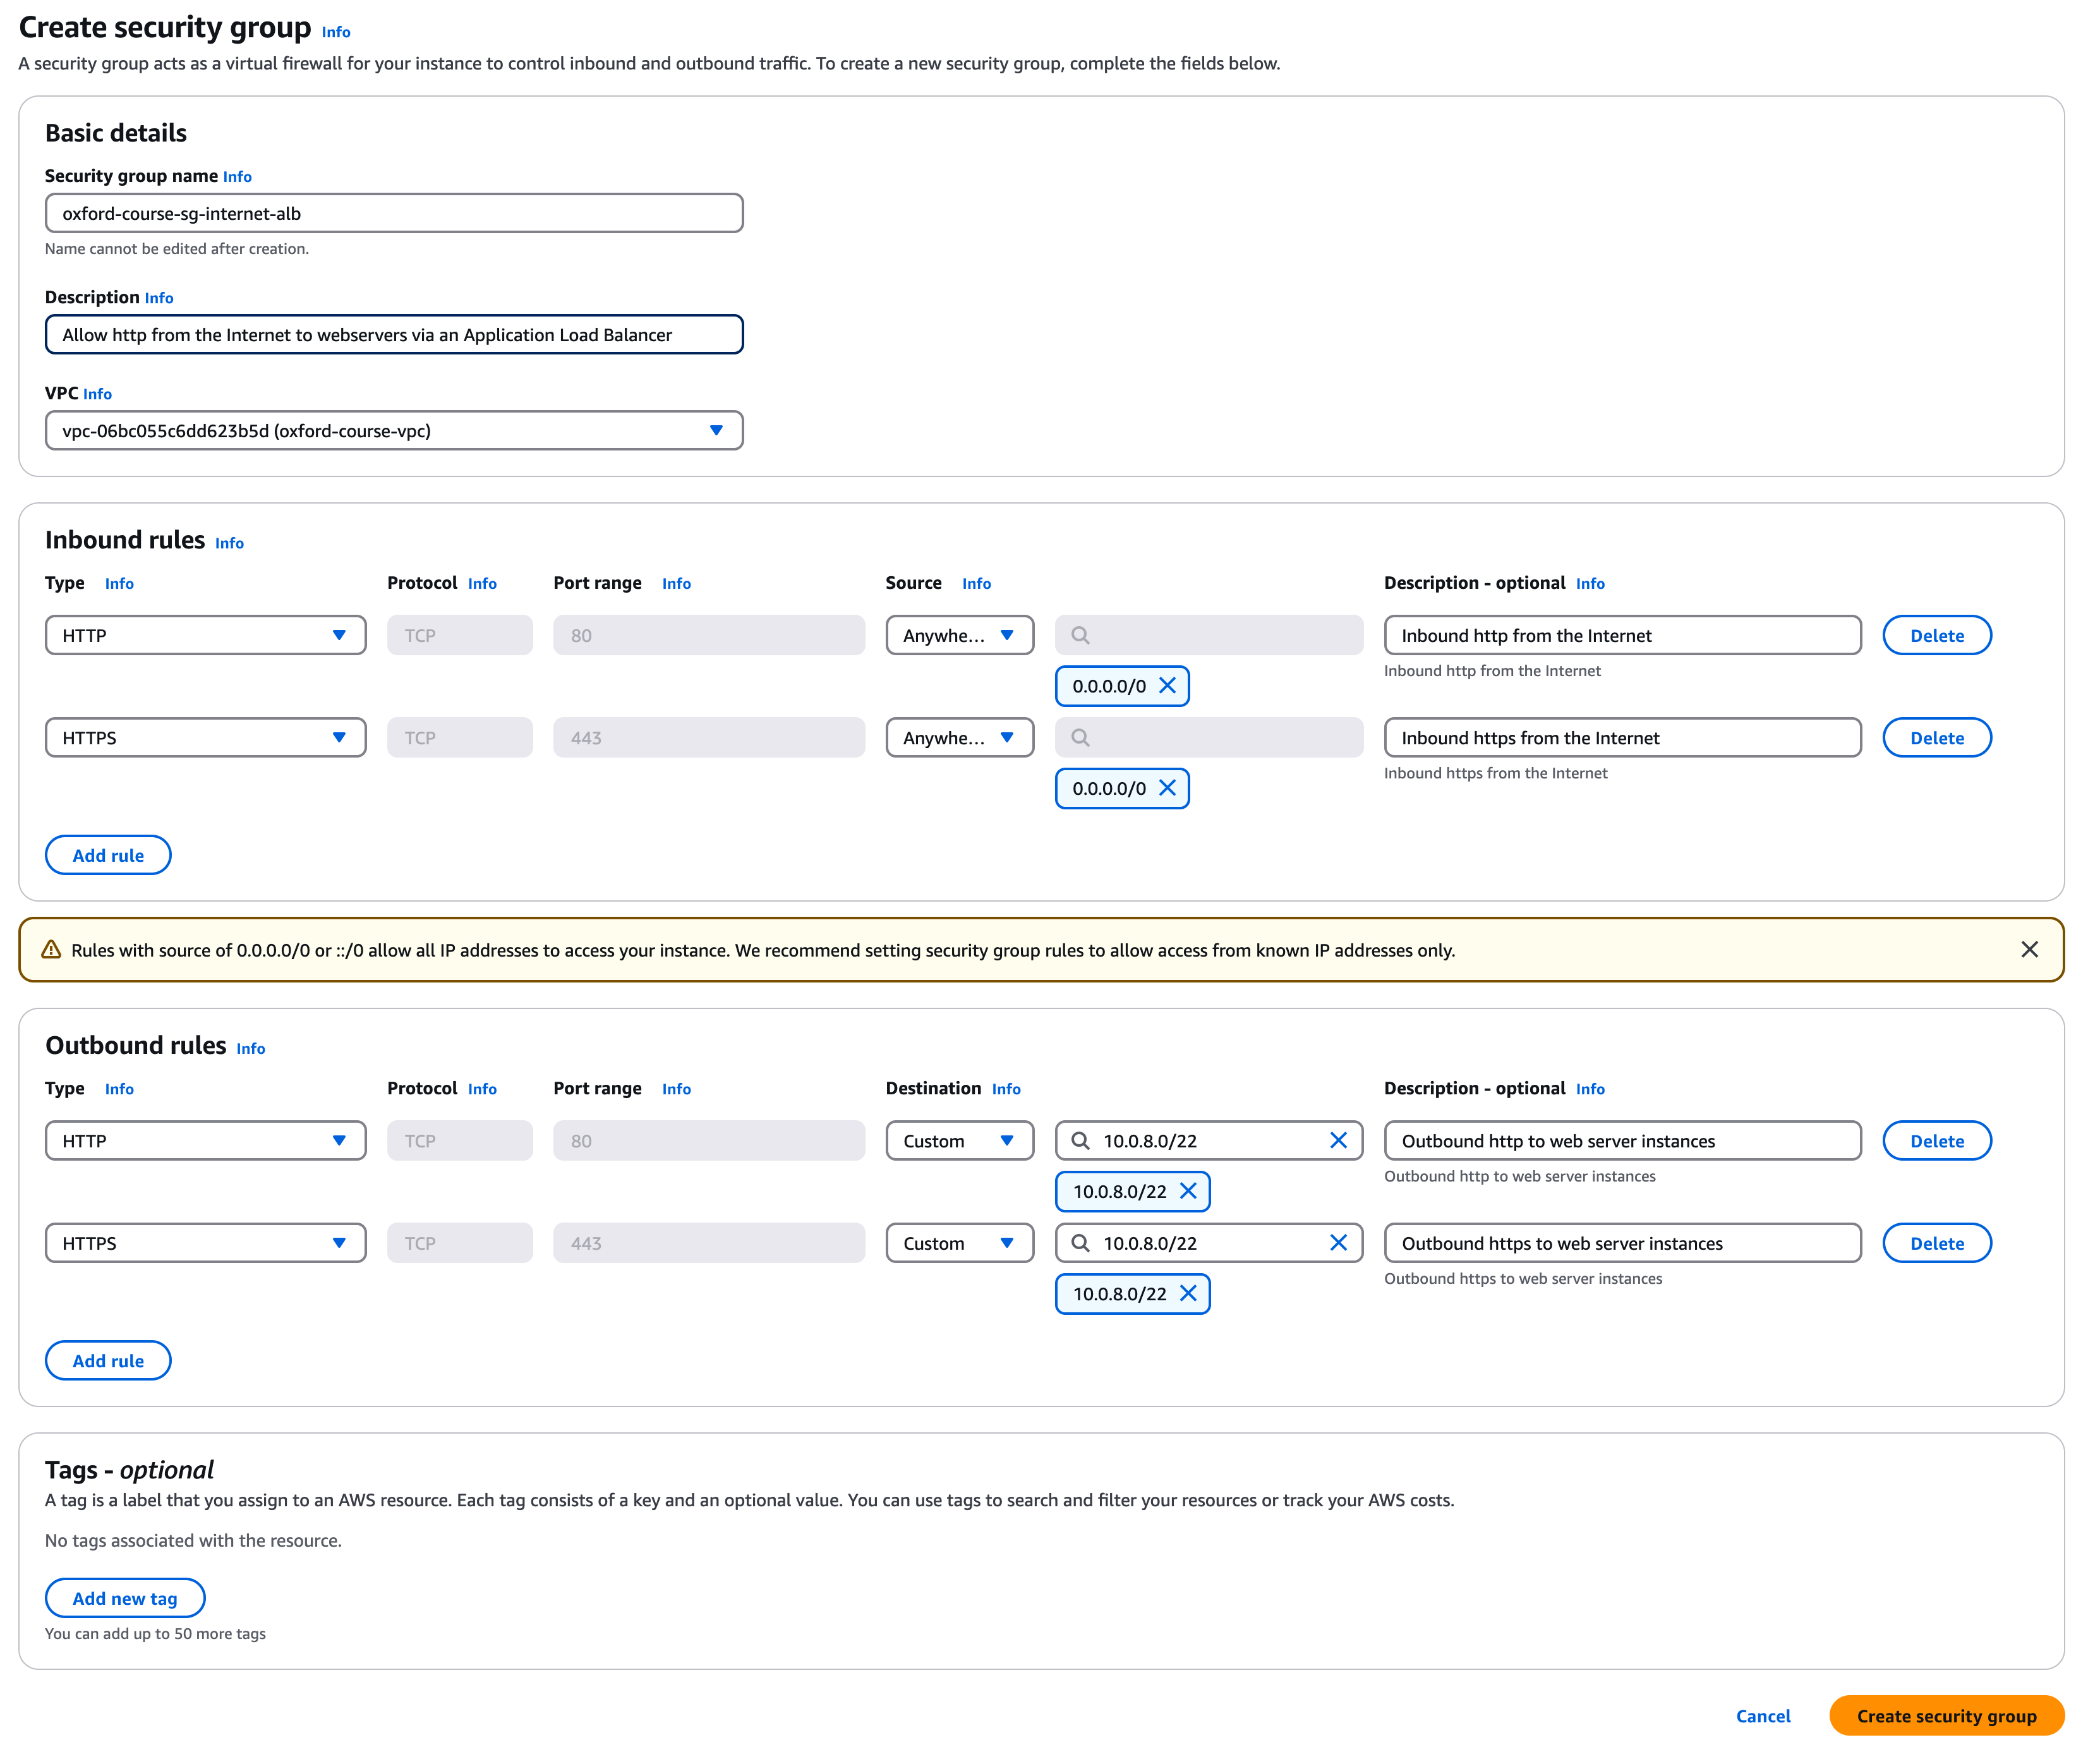Click Add rule under Inbound rules
The width and height of the screenshot is (2100, 1759).
click(x=108, y=855)
